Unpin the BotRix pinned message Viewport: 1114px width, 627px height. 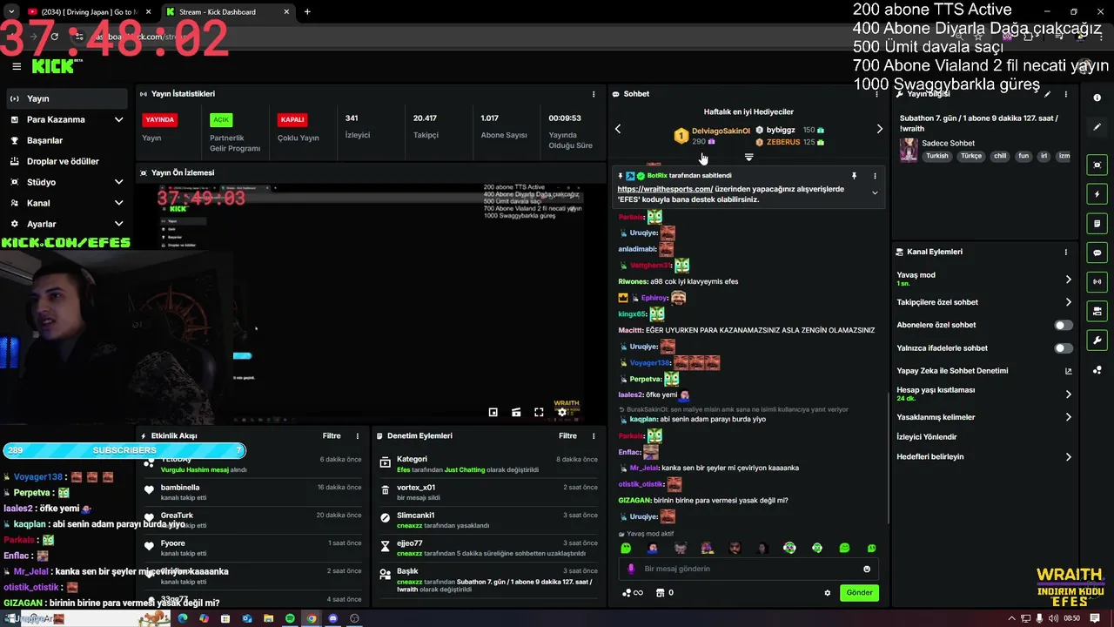(854, 176)
